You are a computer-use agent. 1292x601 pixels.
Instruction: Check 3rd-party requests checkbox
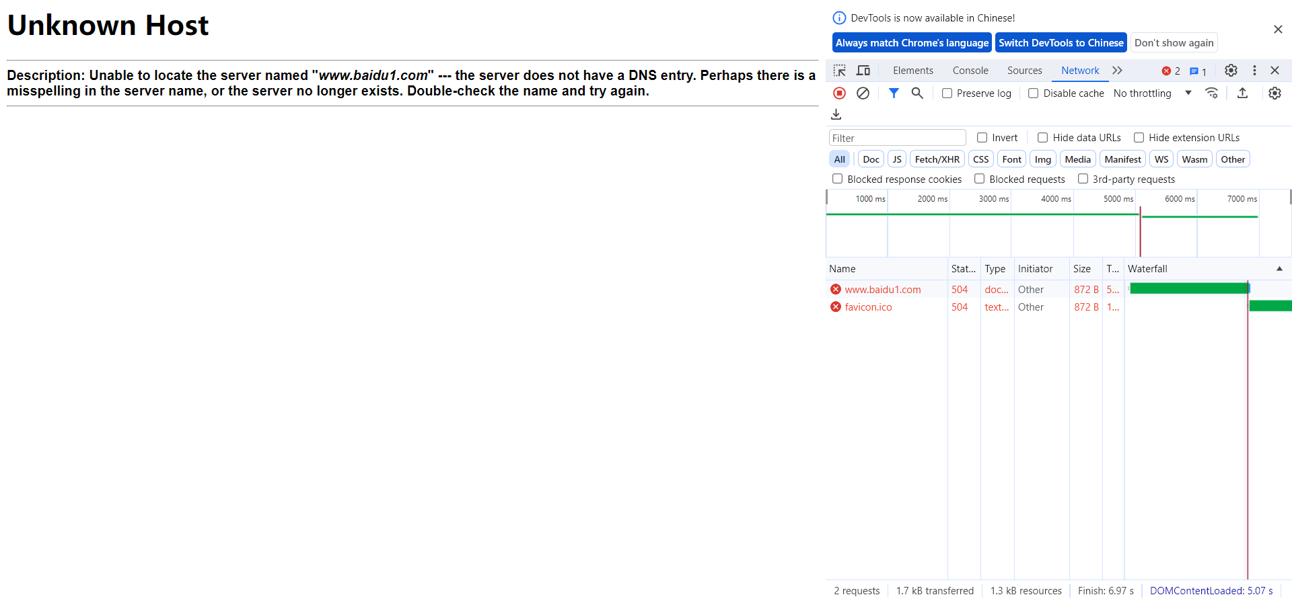[x=1083, y=179]
